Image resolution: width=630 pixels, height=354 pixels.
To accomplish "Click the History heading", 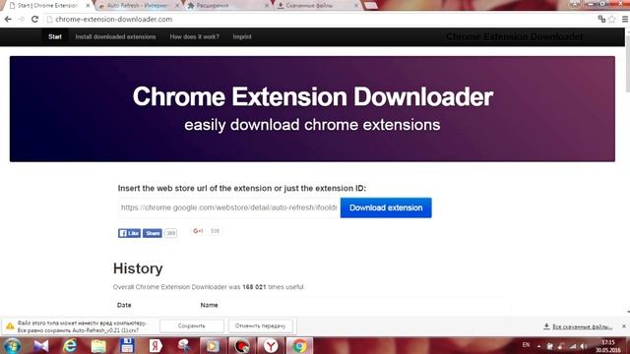I will tap(138, 268).
